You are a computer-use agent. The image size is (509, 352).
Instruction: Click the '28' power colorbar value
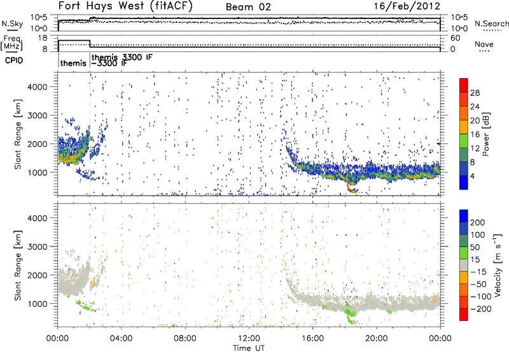coord(475,93)
